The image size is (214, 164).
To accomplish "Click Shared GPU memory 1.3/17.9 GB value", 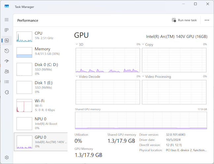I will coord(121,141).
